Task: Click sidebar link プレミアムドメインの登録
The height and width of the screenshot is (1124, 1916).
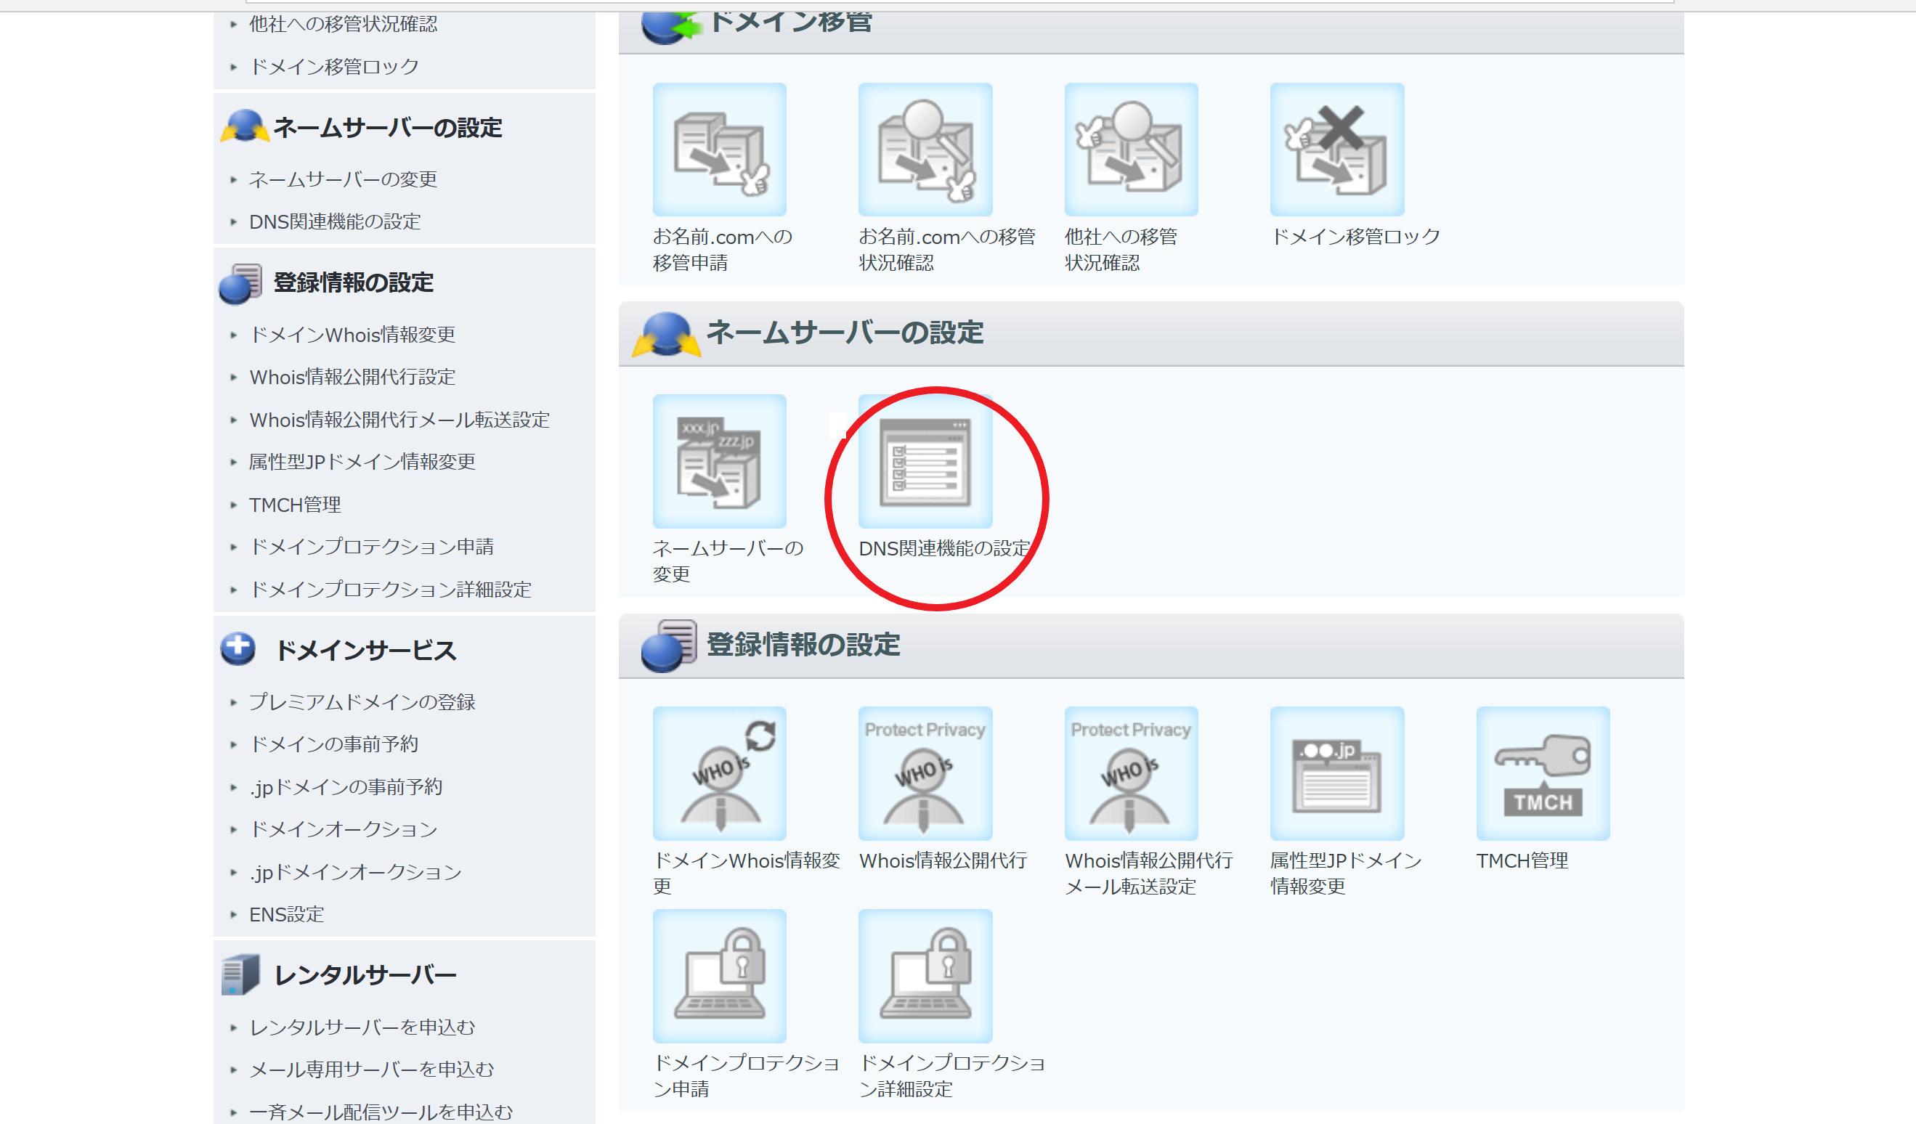Action: click(362, 702)
